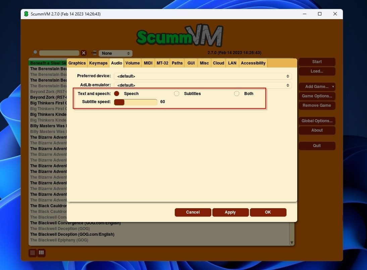Expand the Add Game arrow menu
This screenshot has height=270, width=367.
[333, 87]
